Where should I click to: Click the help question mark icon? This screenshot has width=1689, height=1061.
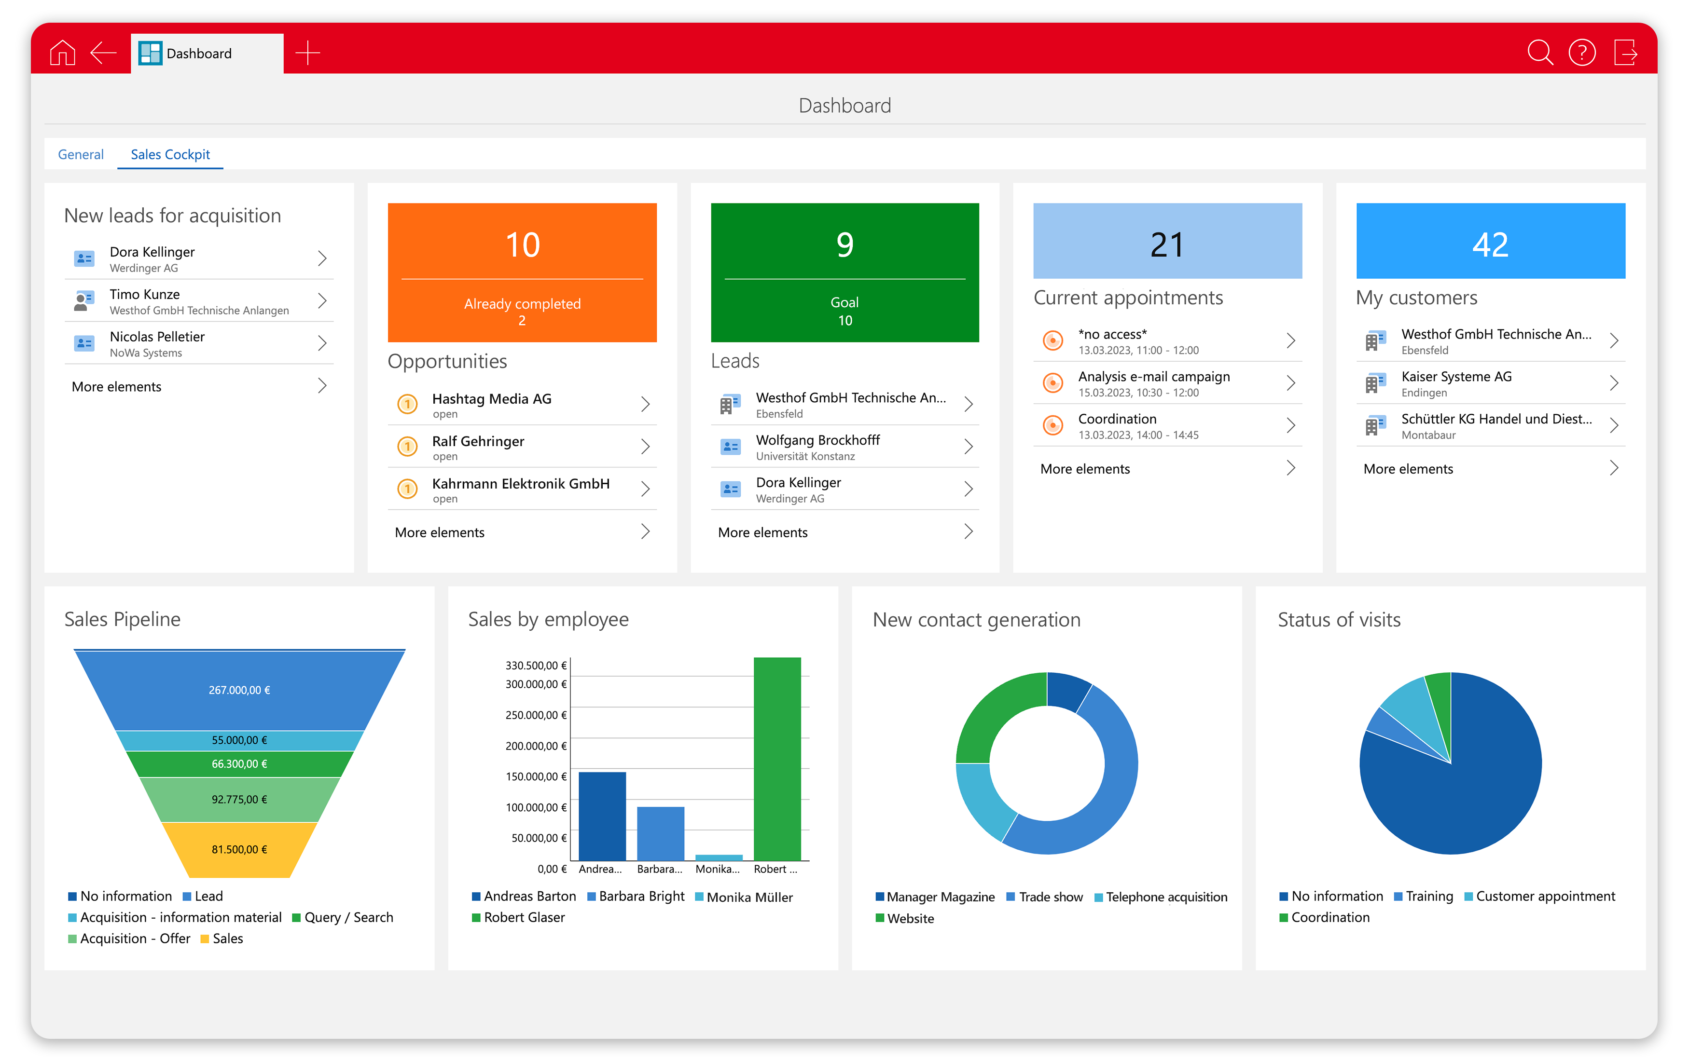[1583, 52]
